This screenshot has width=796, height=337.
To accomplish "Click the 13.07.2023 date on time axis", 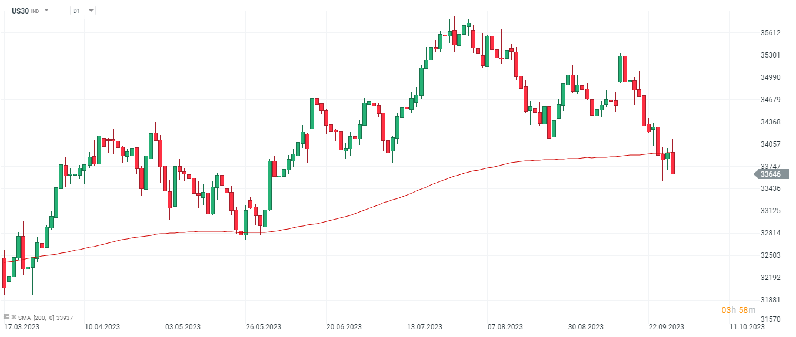I will (x=425, y=327).
